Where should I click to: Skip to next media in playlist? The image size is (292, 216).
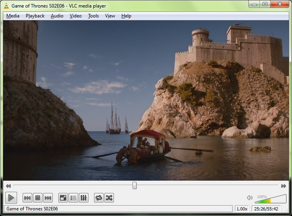tap(48, 198)
